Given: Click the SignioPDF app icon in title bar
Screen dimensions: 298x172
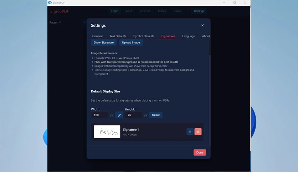Looking at the screenshot, I should point(50,2).
